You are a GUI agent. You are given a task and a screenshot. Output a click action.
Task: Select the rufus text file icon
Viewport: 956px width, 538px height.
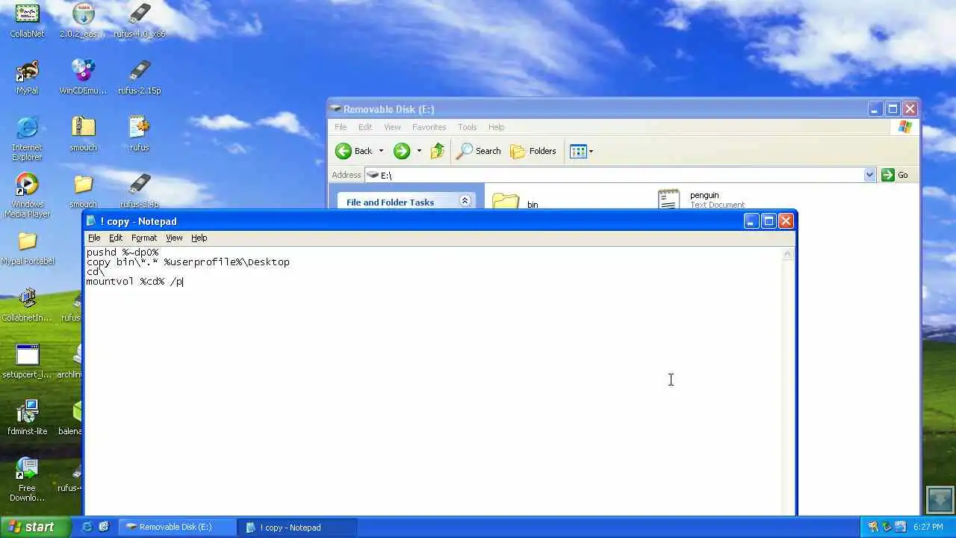(140, 134)
